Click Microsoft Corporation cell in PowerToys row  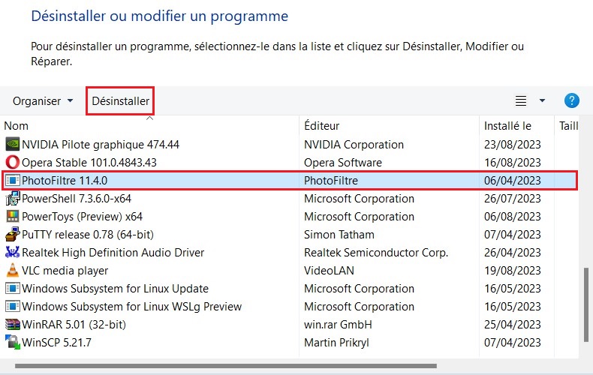pos(359,217)
